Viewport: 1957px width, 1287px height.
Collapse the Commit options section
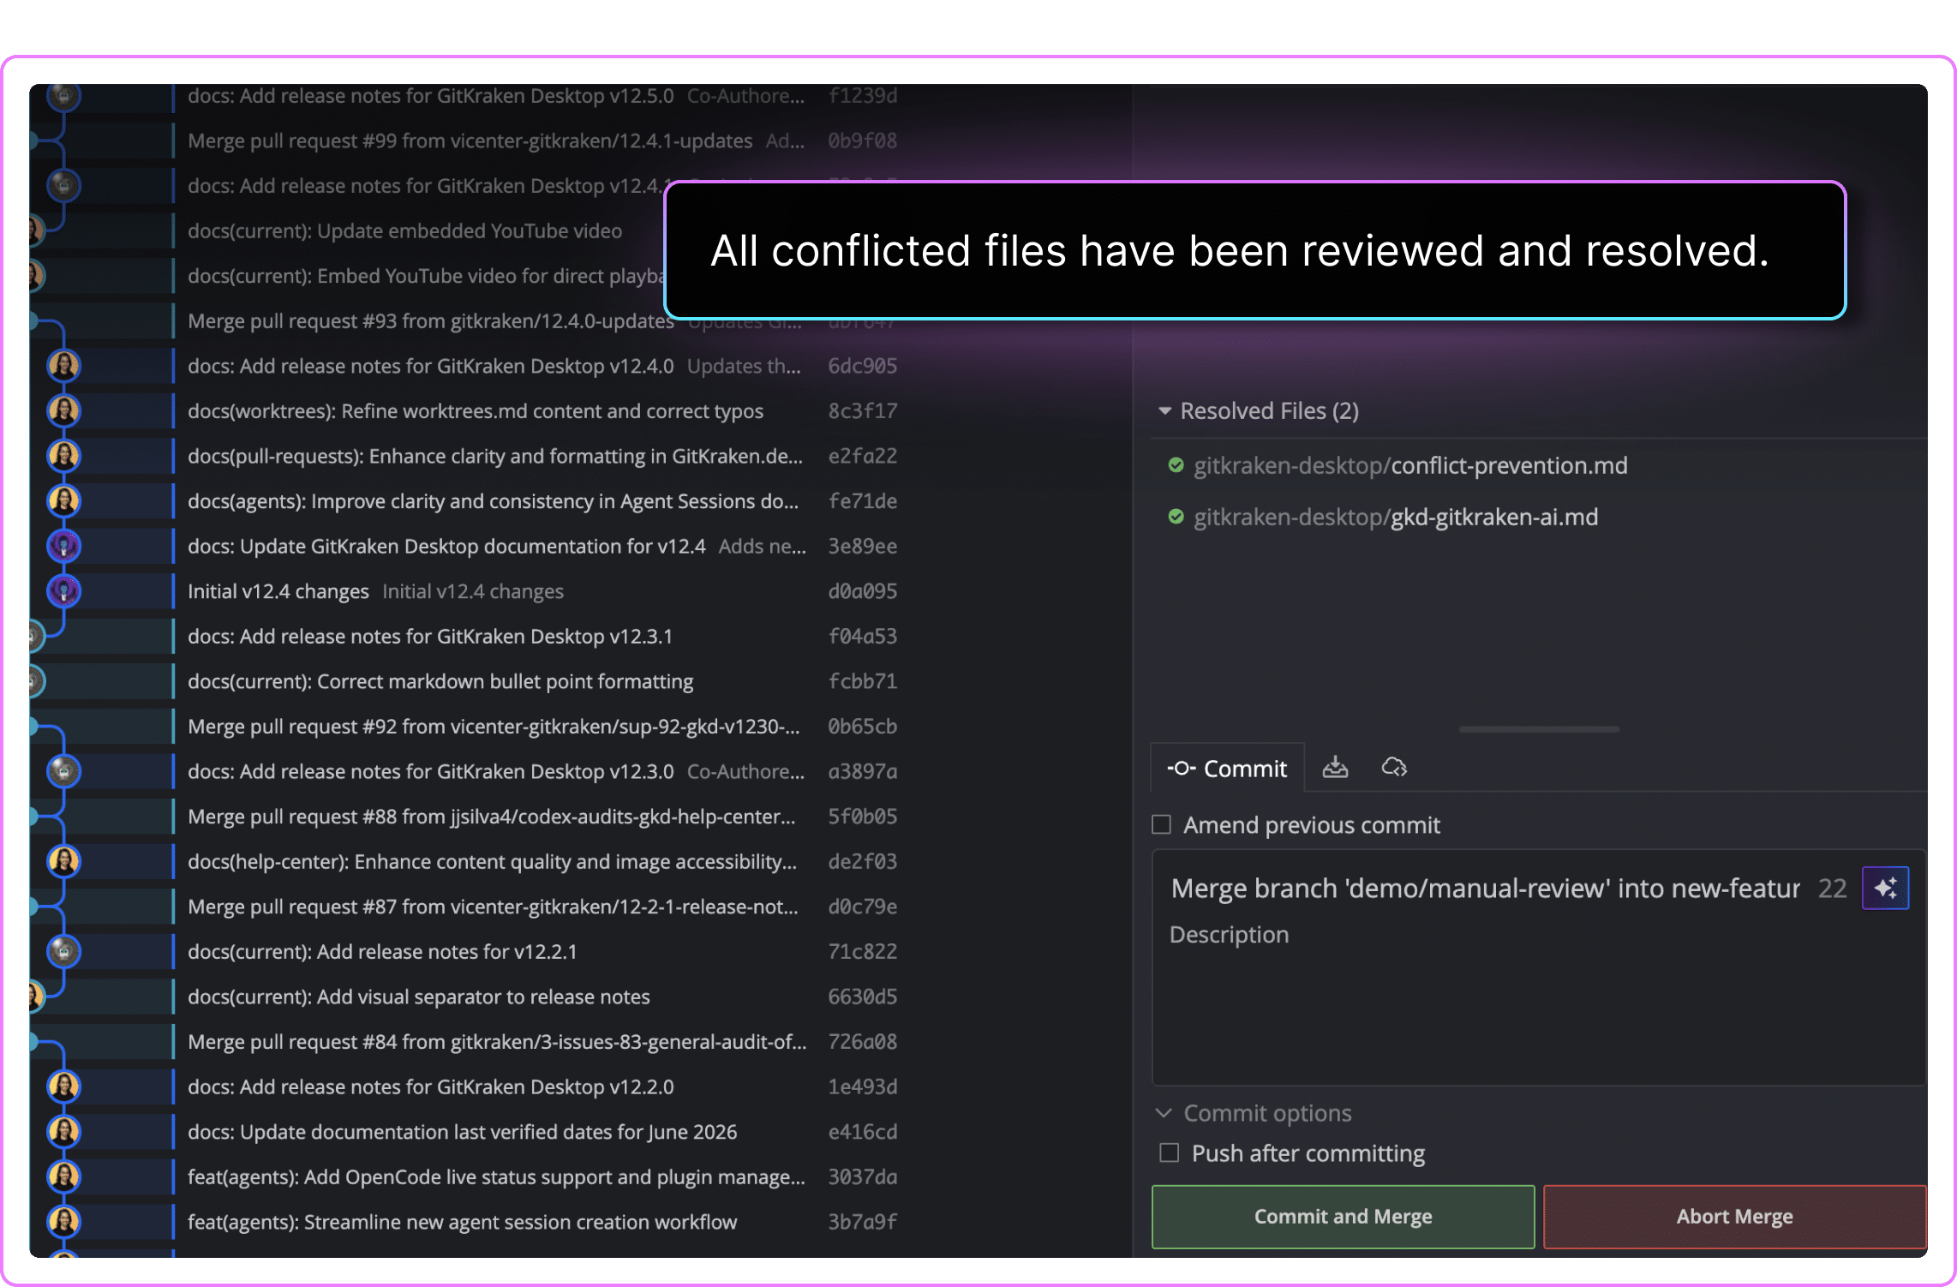pos(1164,1113)
